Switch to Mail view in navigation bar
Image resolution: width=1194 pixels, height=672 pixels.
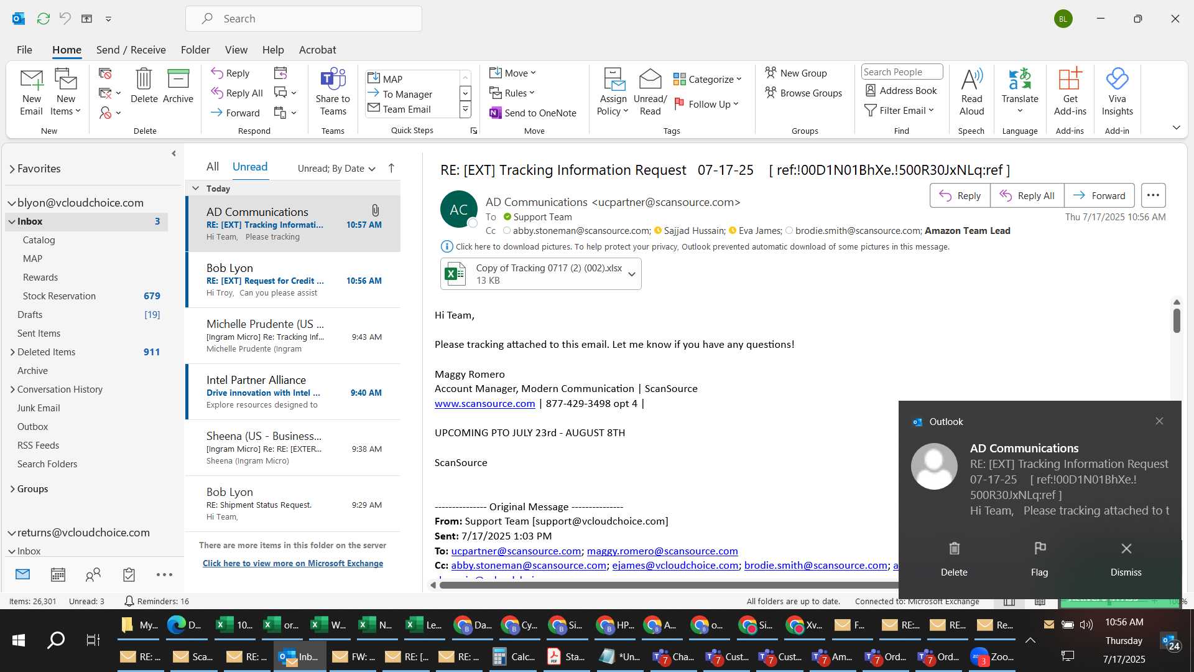click(x=22, y=574)
